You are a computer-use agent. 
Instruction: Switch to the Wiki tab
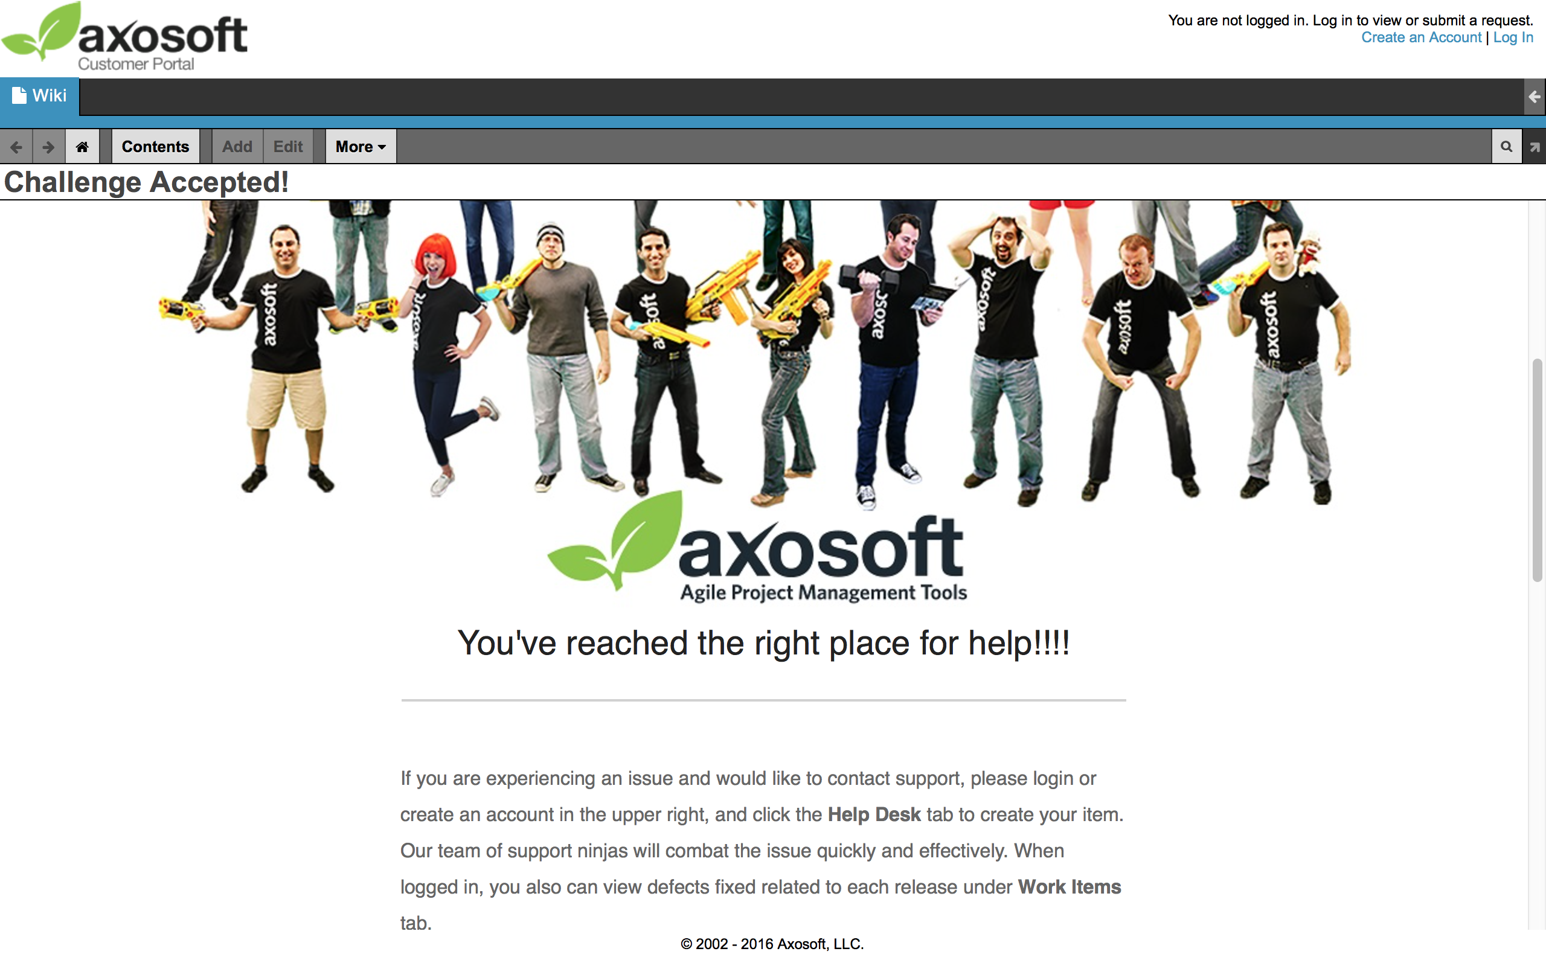tap(40, 97)
